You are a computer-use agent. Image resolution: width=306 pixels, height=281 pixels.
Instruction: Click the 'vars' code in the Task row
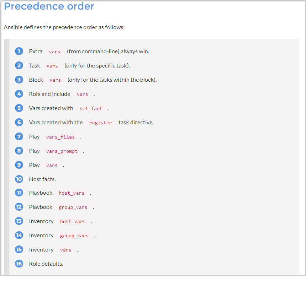52,66
